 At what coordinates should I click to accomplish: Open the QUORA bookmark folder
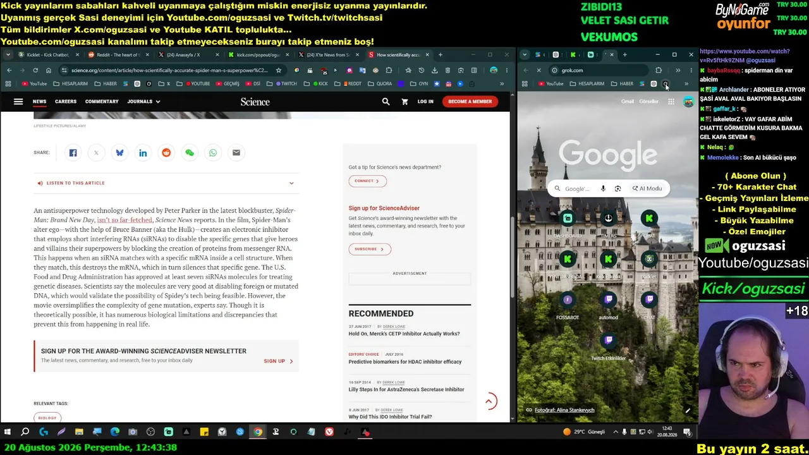pos(380,83)
